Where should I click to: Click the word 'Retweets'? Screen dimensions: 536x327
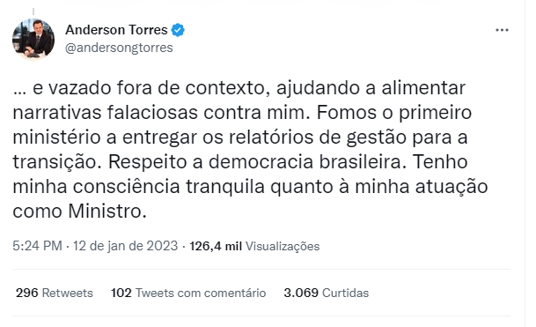coord(68,294)
